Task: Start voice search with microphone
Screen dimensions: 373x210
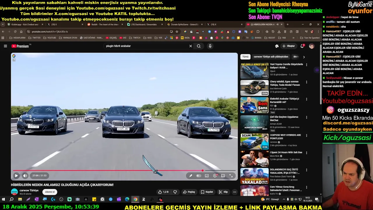Action: point(210,46)
